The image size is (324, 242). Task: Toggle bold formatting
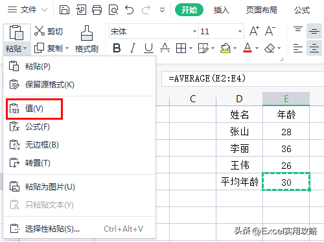[117, 48]
